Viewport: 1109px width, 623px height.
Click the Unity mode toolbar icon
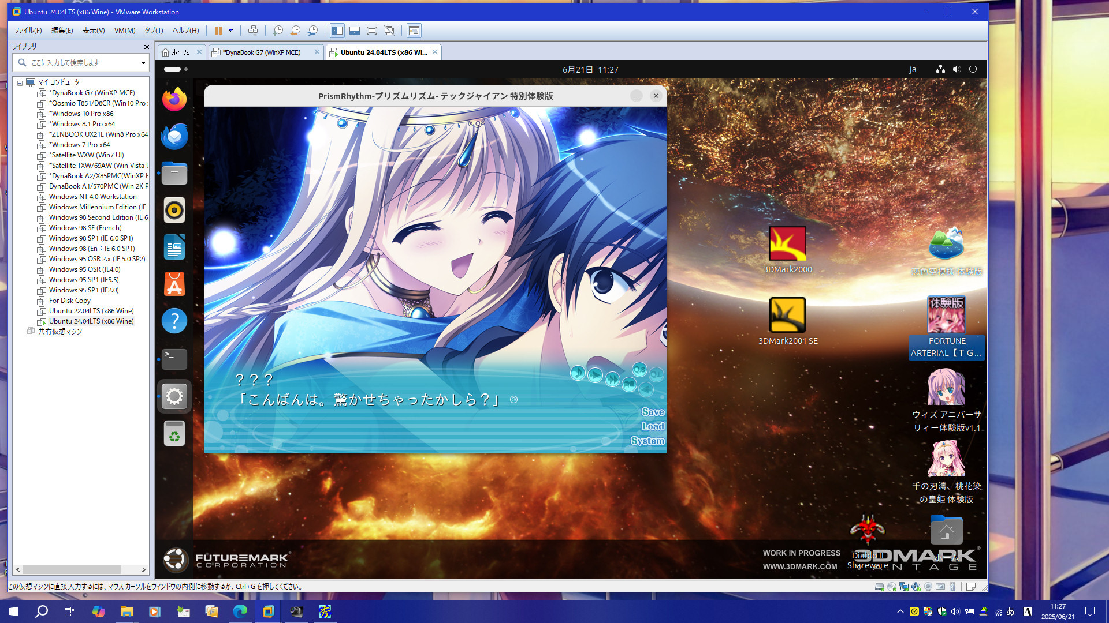click(389, 31)
